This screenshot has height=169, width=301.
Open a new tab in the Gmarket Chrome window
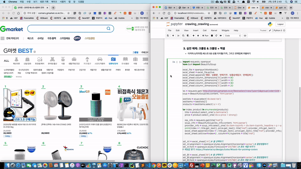[53, 8]
